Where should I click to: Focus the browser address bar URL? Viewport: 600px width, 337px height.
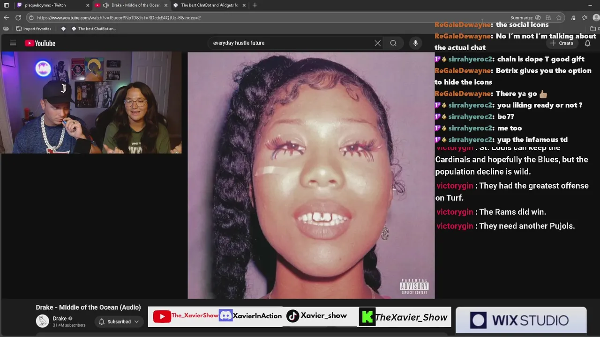[119, 18]
